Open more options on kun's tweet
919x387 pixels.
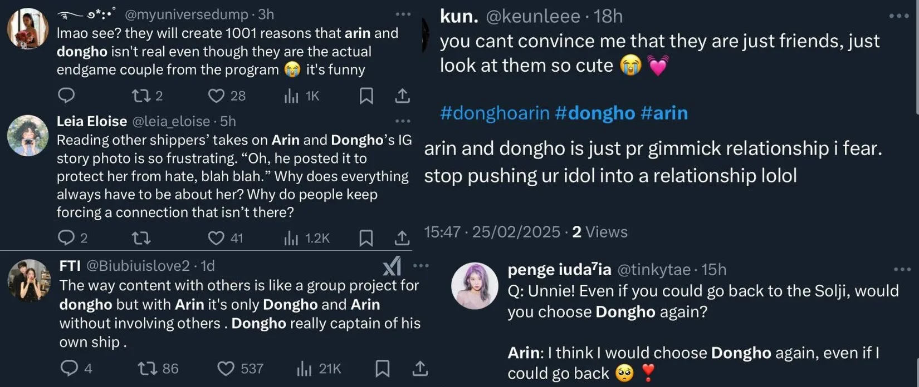coord(898,16)
